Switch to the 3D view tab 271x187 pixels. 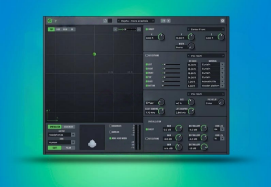72,30
